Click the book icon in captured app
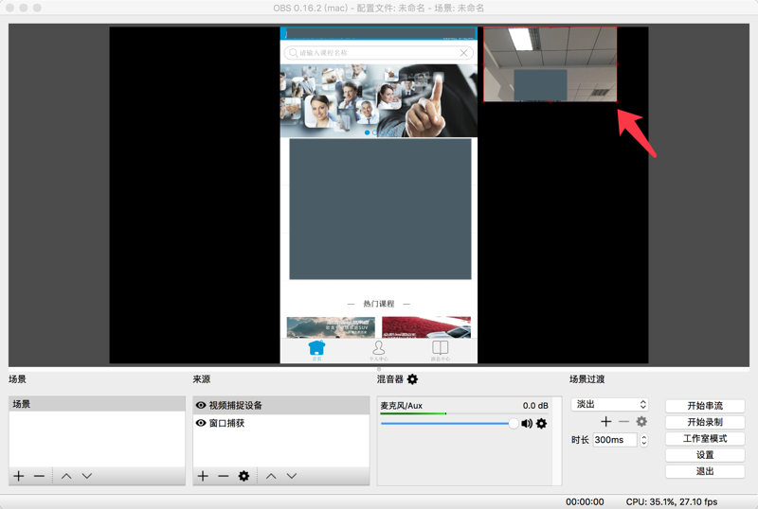The height and width of the screenshot is (509, 758). click(441, 350)
